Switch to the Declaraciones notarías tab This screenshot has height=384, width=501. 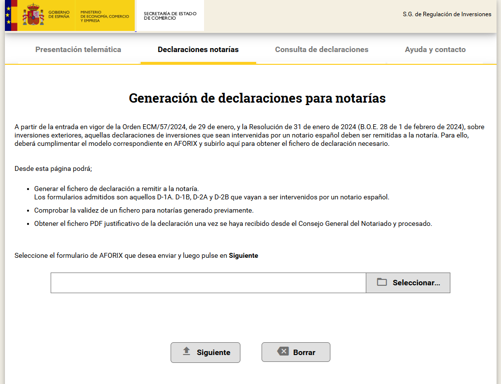click(198, 50)
